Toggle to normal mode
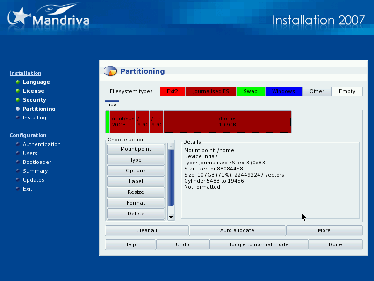This screenshot has width=374, height=281. coord(259,244)
